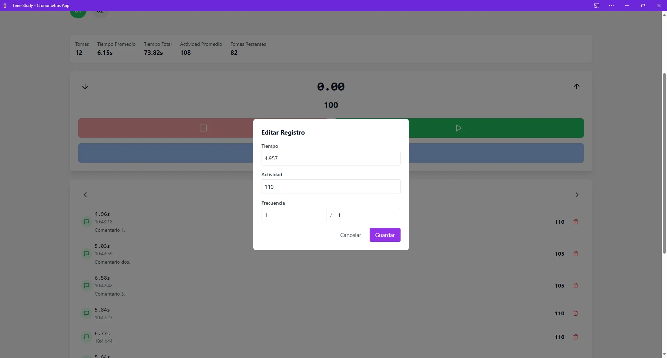Click the comment icon on Comentario 1 record
The width and height of the screenshot is (667, 358).
point(87,222)
